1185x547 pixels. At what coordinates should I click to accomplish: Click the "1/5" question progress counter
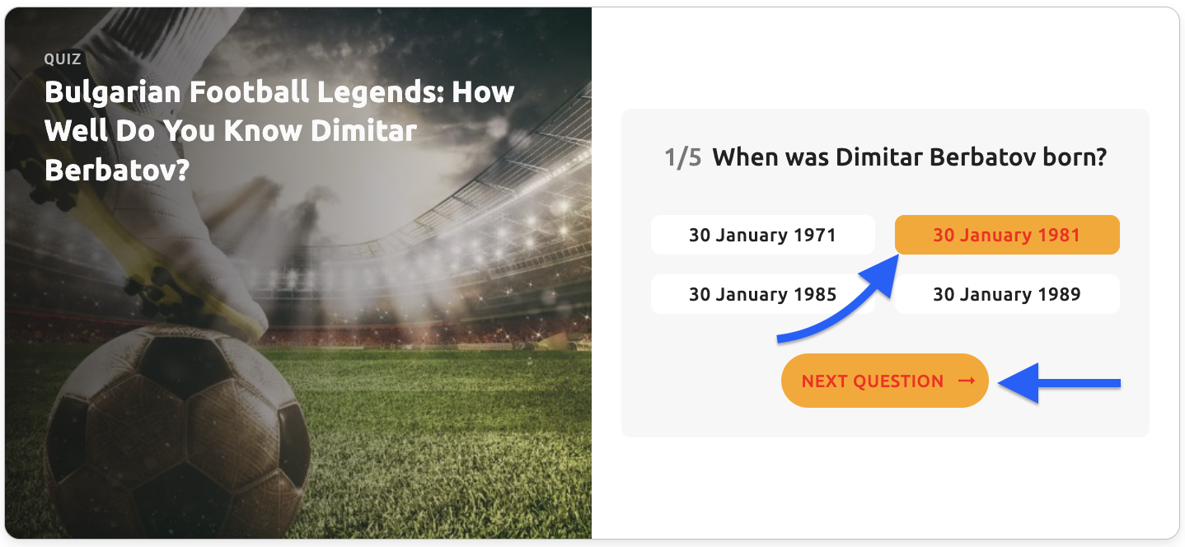pyautogui.click(x=682, y=157)
